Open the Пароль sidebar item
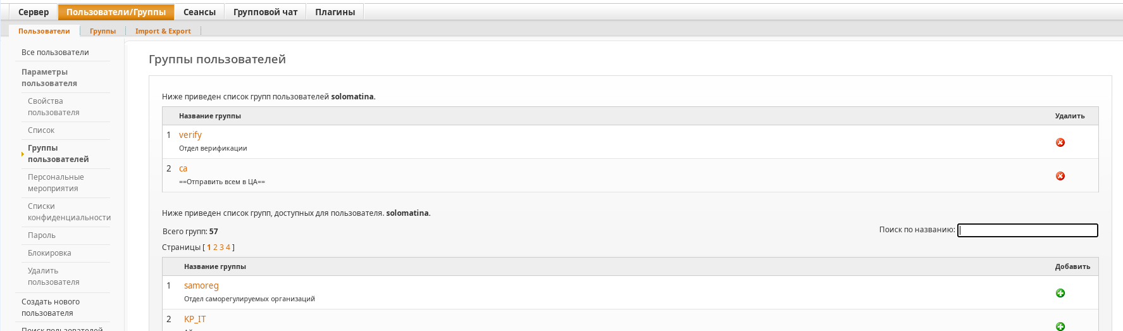 coord(42,235)
